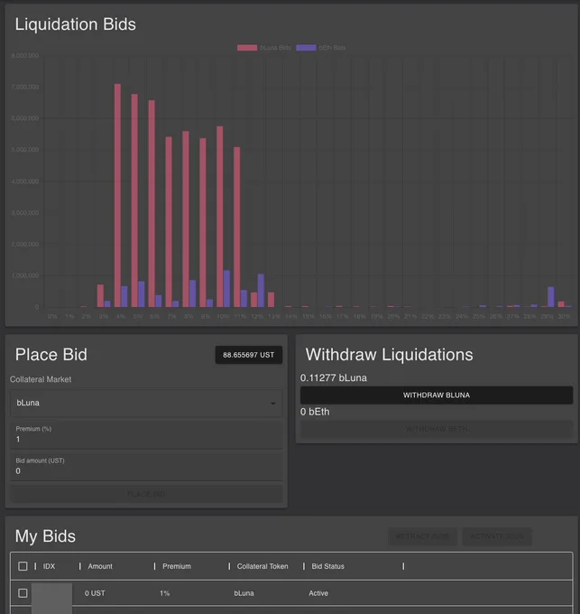Toggle the bLuna Bids legend swatch
The width and height of the screenshot is (580, 614).
[x=247, y=47]
